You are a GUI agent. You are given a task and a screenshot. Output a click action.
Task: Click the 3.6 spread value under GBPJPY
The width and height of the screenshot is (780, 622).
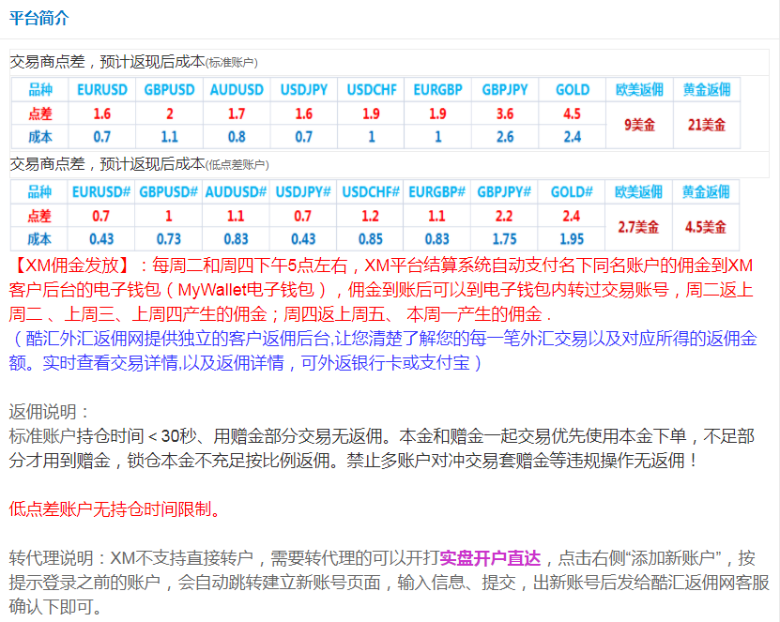(505, 114)
